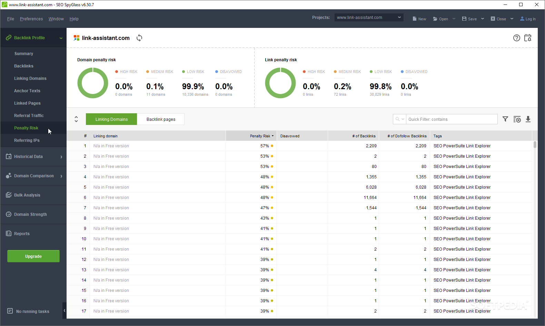Click the Reports icon
This screenshot has width=545, height=326.
(9, 233)
